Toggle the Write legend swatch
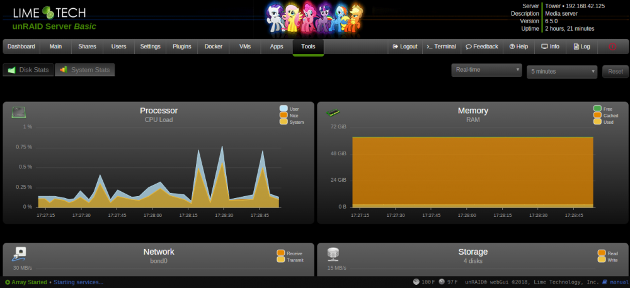630x288 pixels. pyautogui.click(x=602, y=260)
